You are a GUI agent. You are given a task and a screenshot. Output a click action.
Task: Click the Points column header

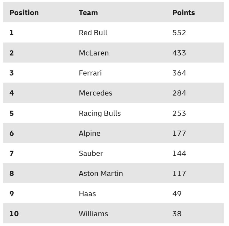tap(183, 13)
